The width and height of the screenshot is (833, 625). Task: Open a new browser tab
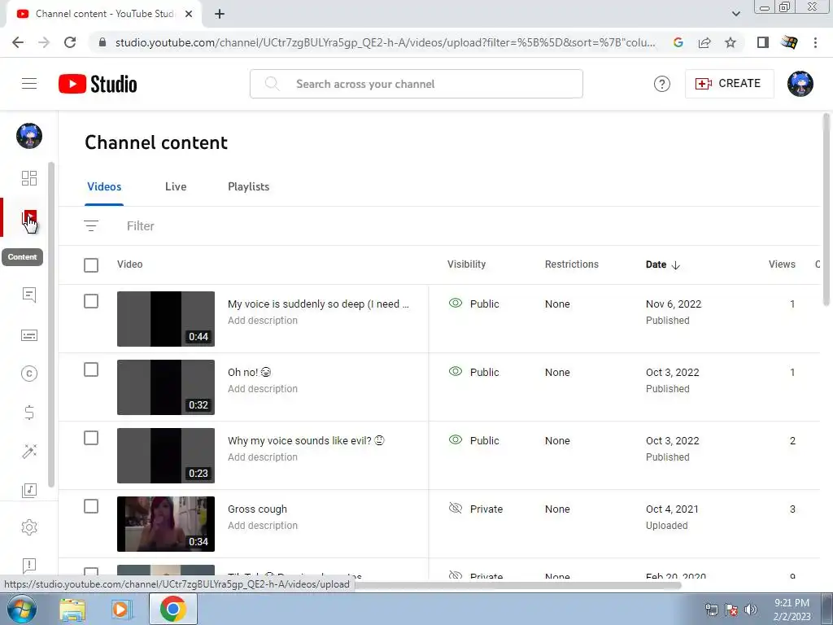220,14
